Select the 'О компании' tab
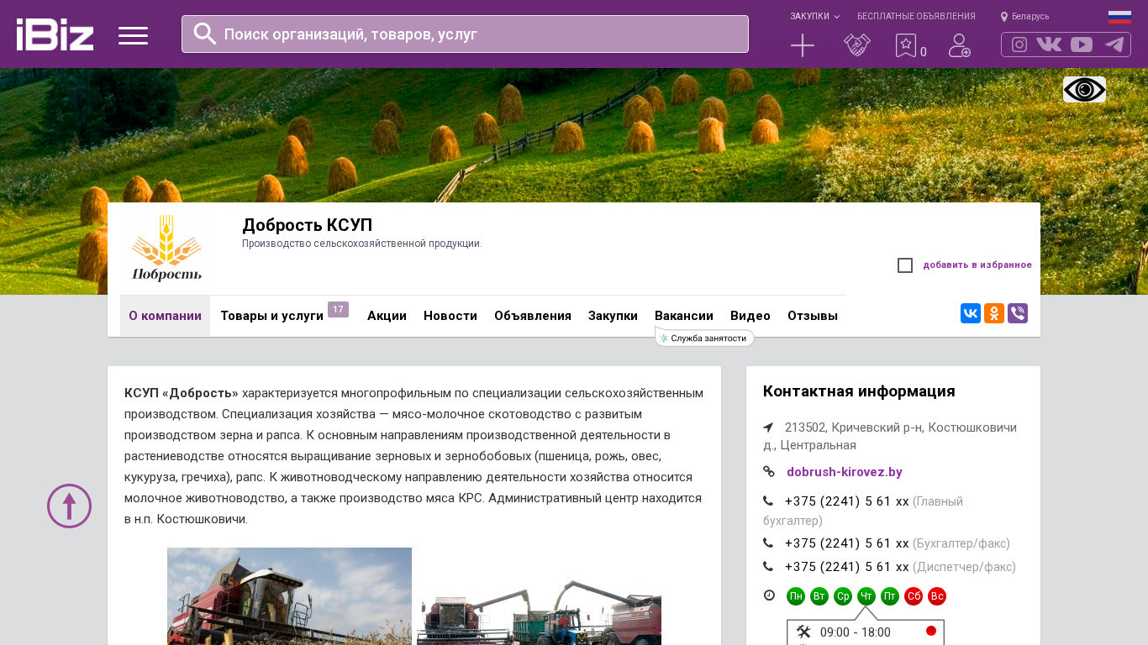The height and width of the screenshot is (645, 1148). 165,316
